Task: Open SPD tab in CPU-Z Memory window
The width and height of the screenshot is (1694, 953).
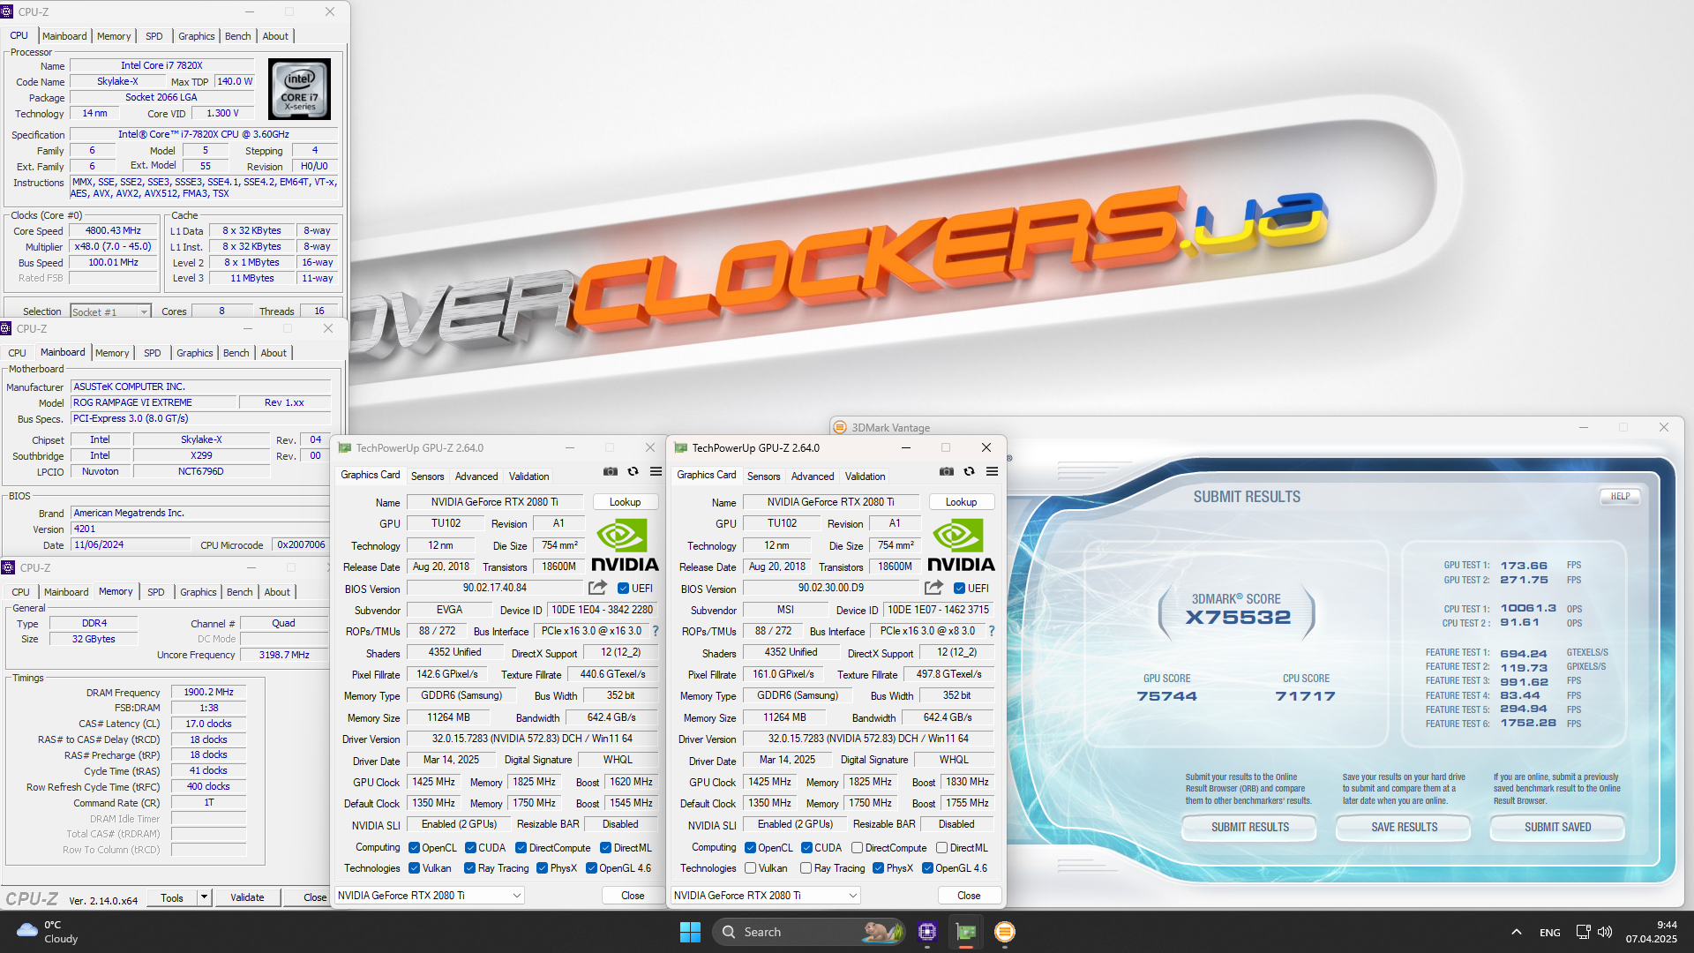Action: pyautogui.click(x=155, y=592)
